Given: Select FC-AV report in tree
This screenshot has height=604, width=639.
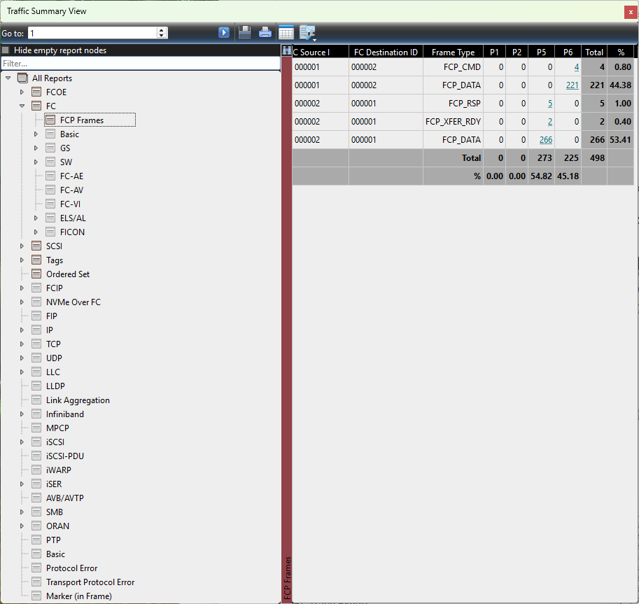Looking at the screenshot, I should [x=71, y=190].
